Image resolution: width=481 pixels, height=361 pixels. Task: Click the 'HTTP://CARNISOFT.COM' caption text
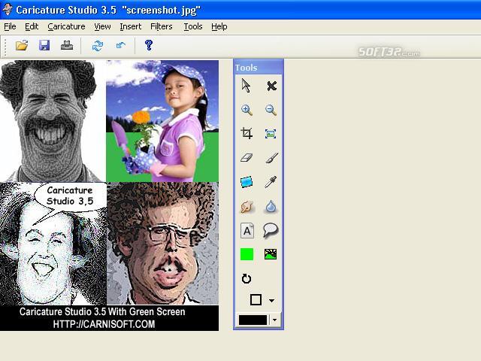[x=104, y=324]
